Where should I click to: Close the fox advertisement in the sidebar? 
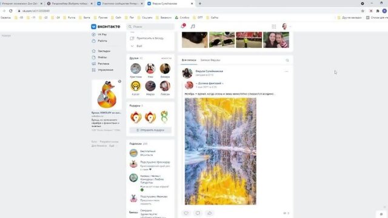119,81
